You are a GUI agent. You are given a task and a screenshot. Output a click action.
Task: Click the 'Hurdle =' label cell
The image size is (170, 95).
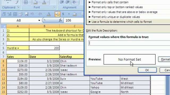coord(18,48)
